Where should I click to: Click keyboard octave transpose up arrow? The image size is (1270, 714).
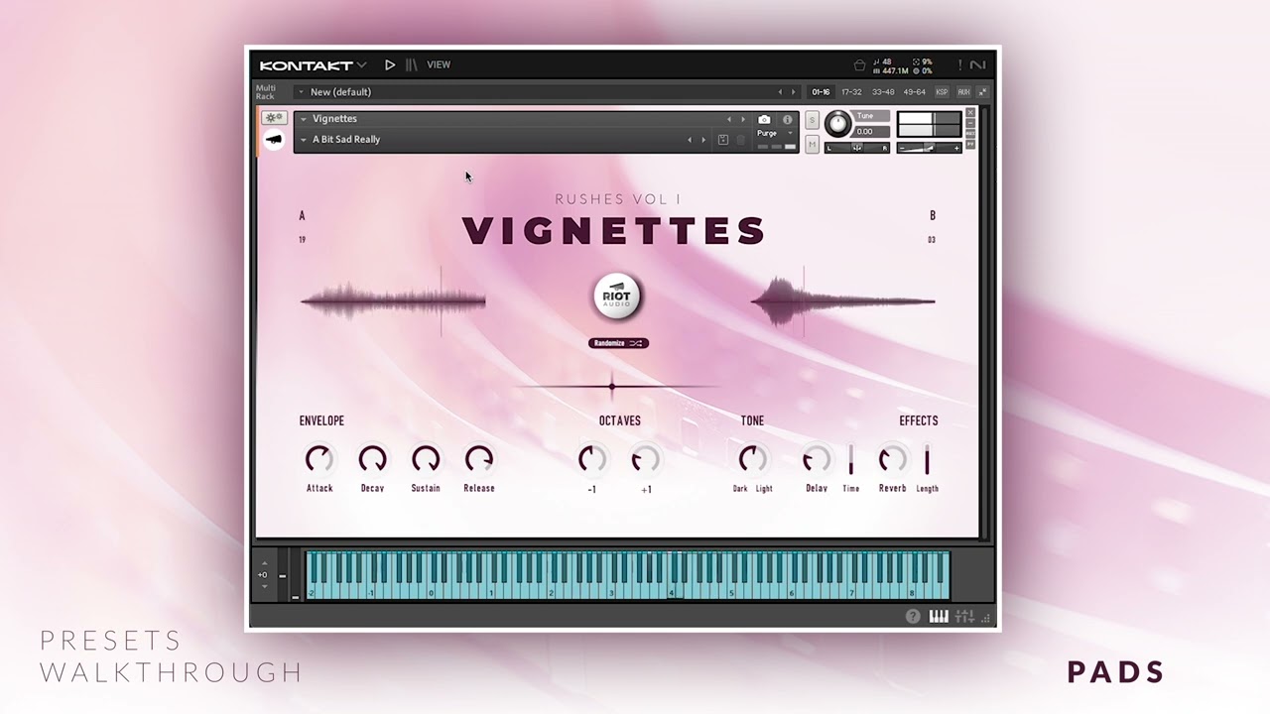click(264, 564)
